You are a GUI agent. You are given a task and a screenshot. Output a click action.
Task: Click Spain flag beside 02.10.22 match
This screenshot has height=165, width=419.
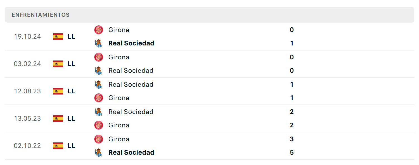[58, 146]
